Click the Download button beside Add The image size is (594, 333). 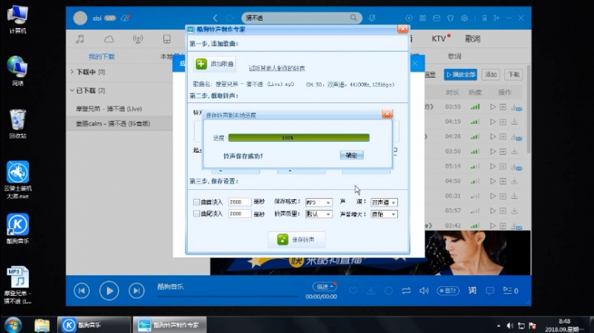[x=513, y=75]
